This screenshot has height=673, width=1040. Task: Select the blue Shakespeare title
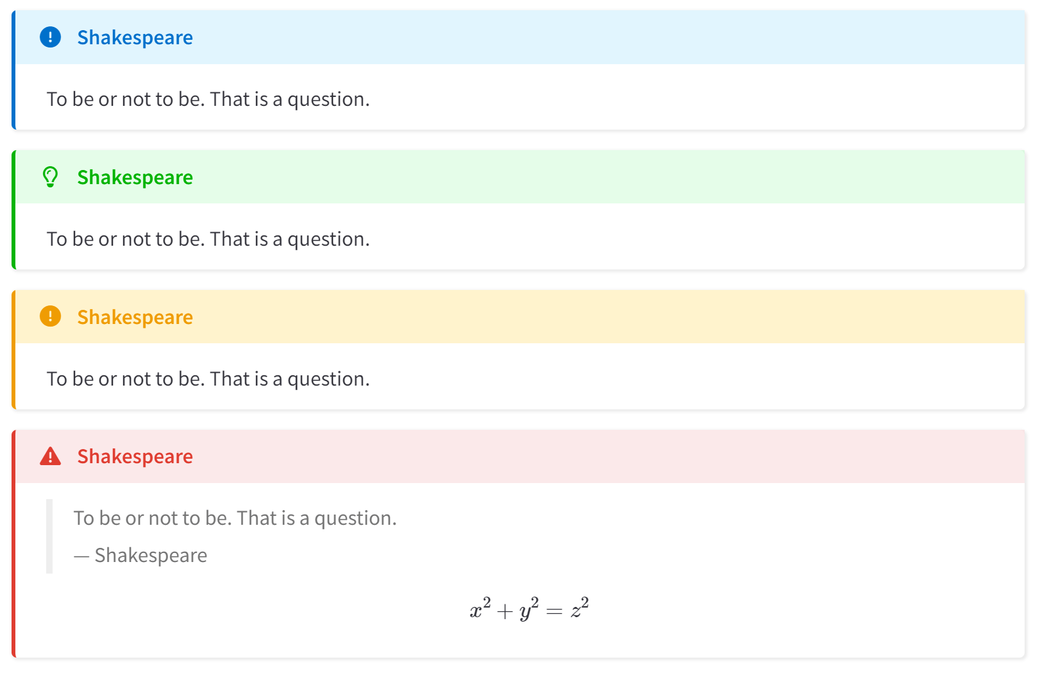click(135, 38)
